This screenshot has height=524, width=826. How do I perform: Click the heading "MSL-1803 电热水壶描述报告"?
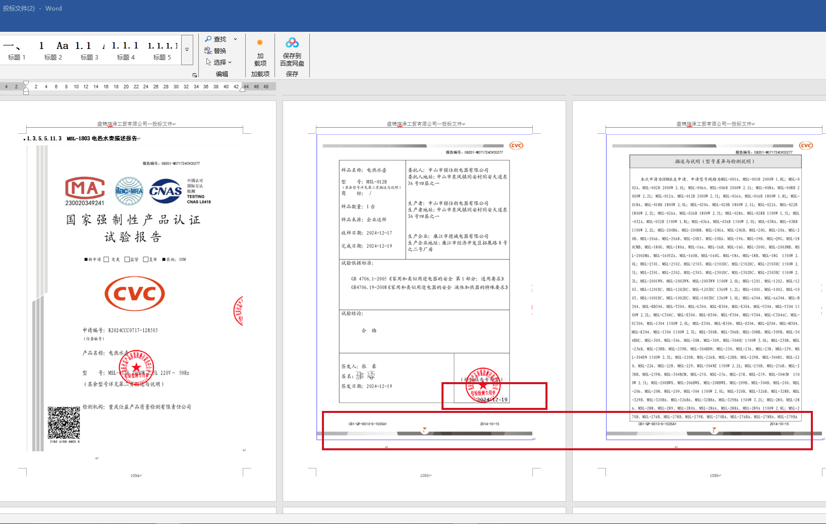101,138
